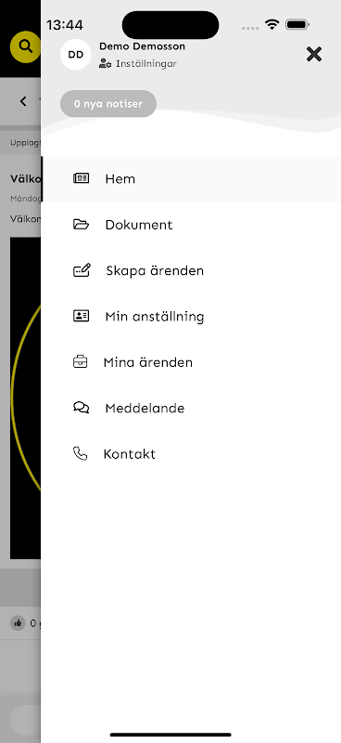The height and width of the screenshot is (743, 341).
Task: Click the Mina ärenden briefcase icon
Action: tap(80, 362)
